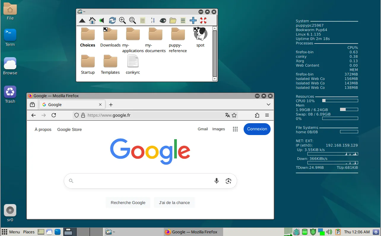Select the Templates folder
The width and height of the screenshot is (381, 236).
(x=110, y=65)
